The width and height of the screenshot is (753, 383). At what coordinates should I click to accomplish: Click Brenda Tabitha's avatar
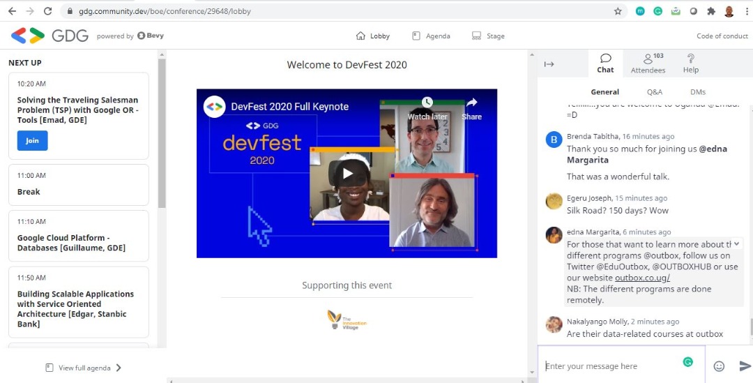[554, 140]
